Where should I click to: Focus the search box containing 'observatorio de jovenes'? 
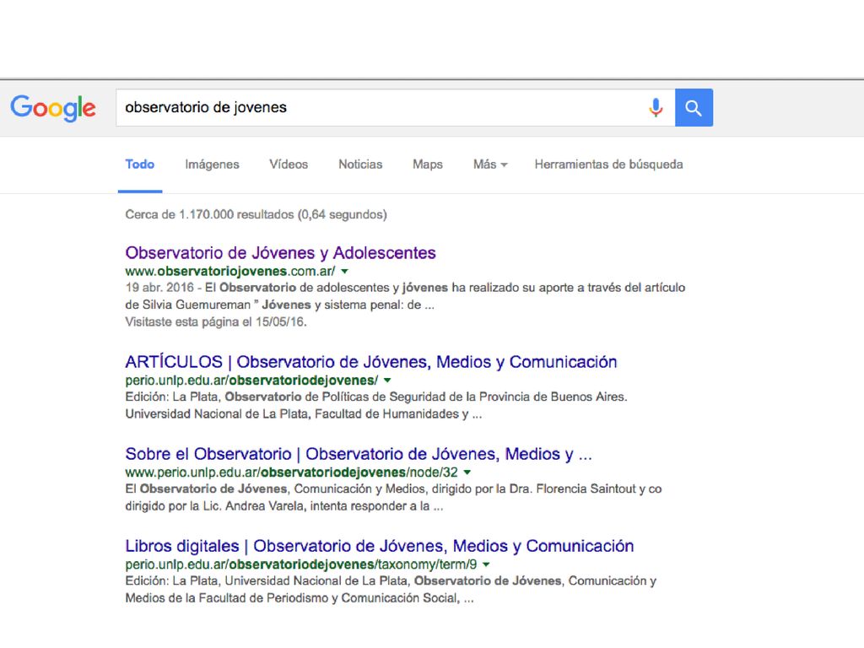(395, 107)
